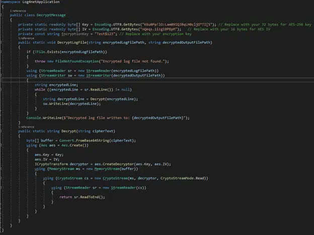Open the '1 reference' CodeLens above class DecryptMessage
This screenshot has height=235, width=314.
pyautogui.click(x=18, y=11)
